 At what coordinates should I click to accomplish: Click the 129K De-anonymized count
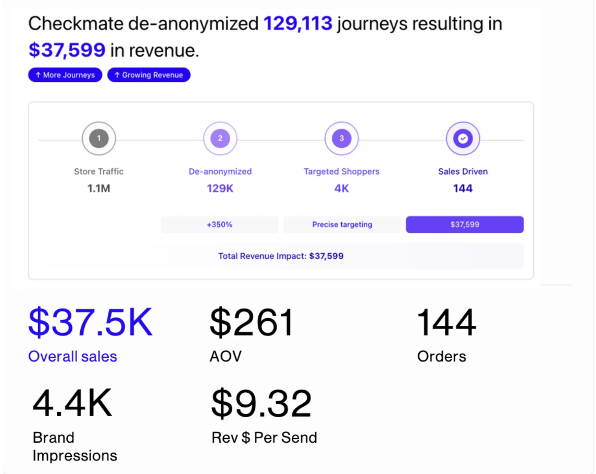pyautogui.click(x=220, y=189)
